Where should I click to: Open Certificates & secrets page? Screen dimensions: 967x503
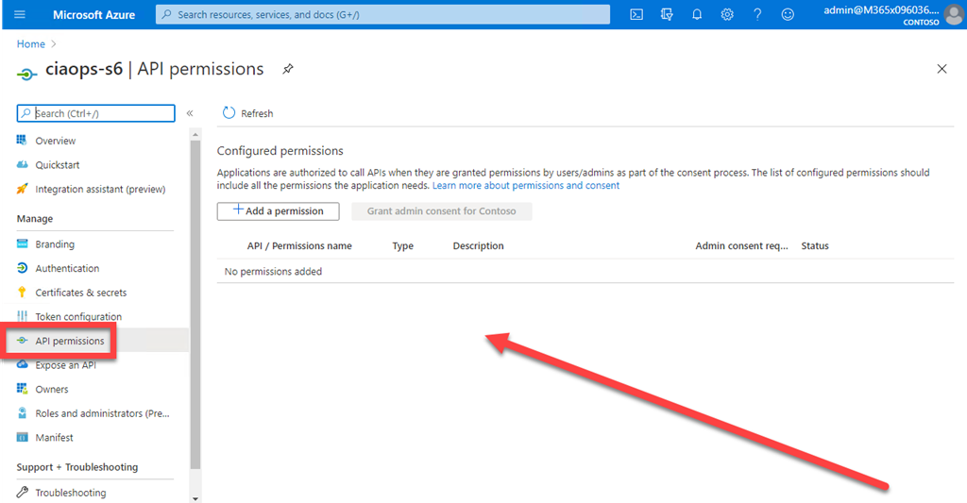tap(80, 293)
